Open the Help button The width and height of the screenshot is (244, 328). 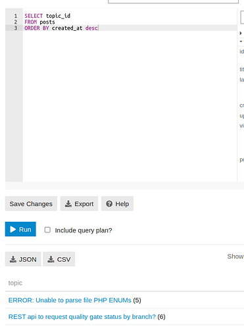tap(117, 203)
